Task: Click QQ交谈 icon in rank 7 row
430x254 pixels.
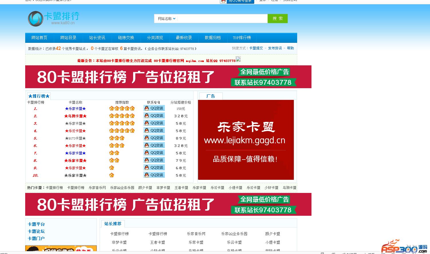Action: (154, 153)
